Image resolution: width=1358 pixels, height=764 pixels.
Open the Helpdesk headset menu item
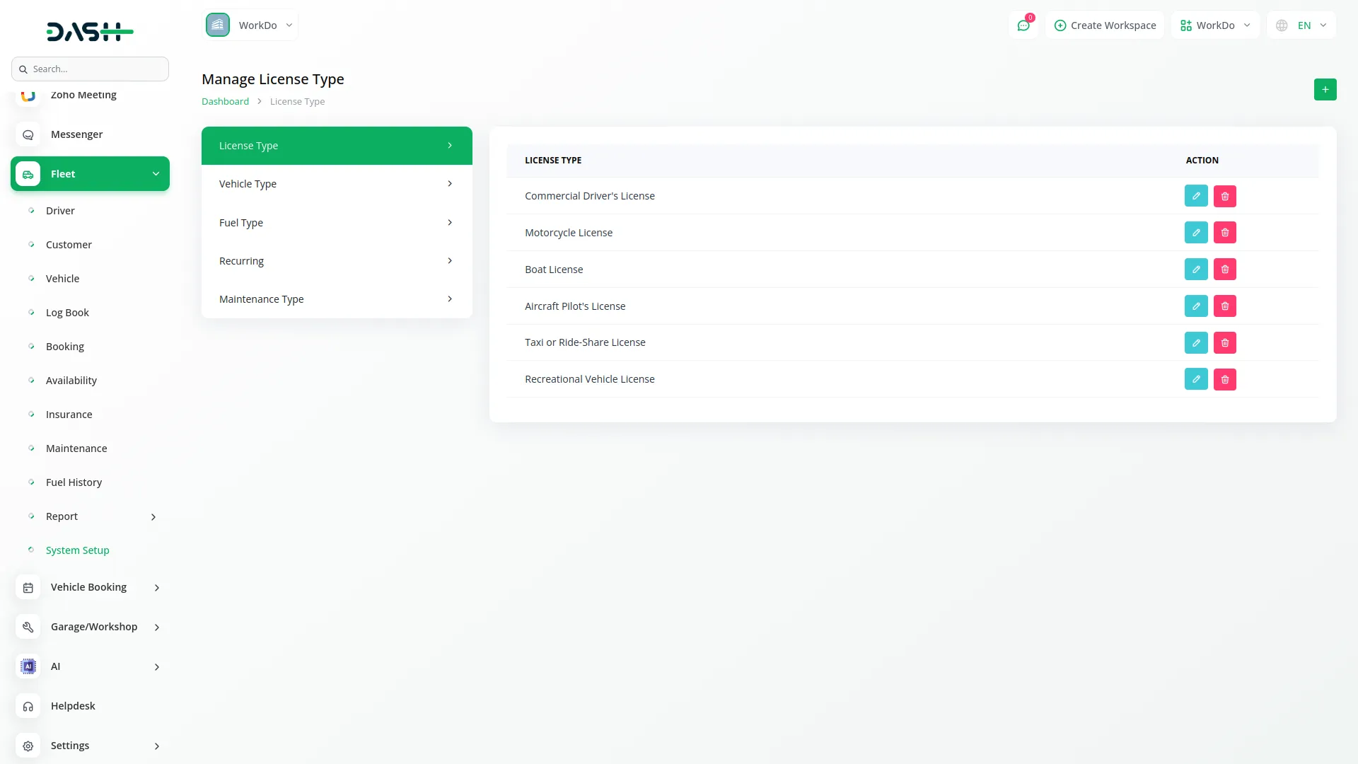(x=73, y=706)
